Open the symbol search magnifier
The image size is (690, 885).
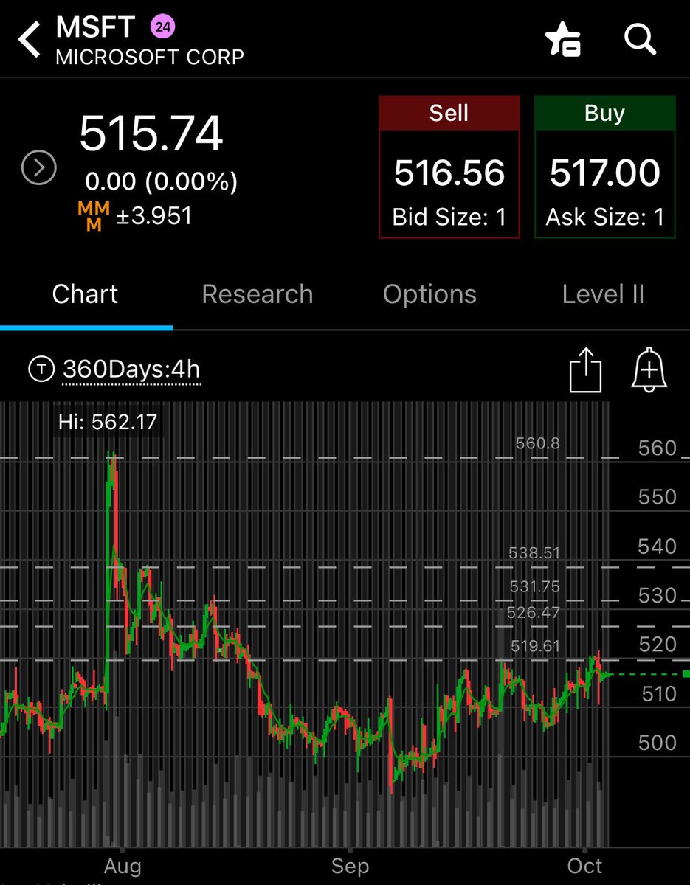click(x=641, y=38)
